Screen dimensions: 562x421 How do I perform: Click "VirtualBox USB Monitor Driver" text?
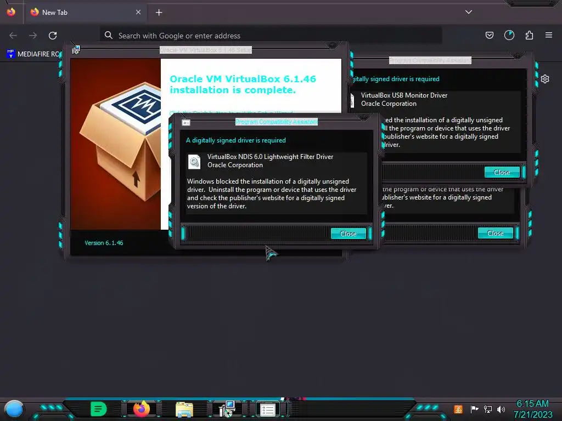(x=404, y=95)
